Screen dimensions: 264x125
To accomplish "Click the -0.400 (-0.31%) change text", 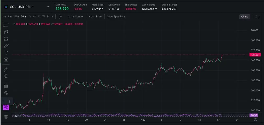I will pyautogui.click(x=74, y=24).
